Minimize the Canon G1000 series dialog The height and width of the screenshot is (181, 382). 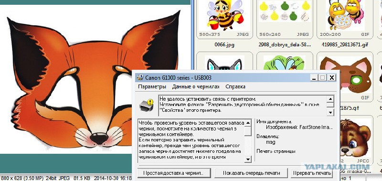pyautogui.click(x=314, y=78)
